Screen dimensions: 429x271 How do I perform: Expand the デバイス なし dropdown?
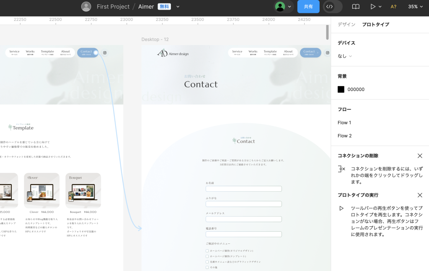tap(345, 56)
